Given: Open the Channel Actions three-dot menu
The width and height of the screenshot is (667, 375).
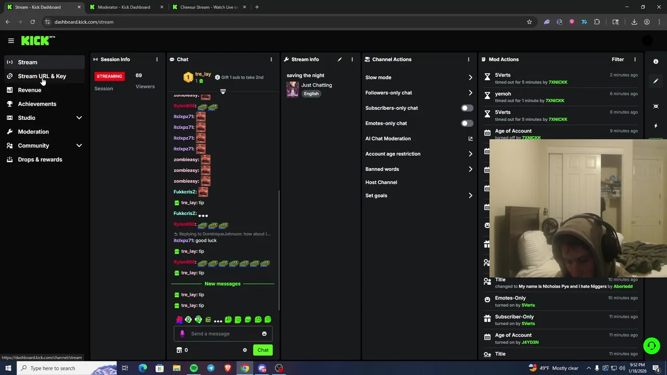Looking at the screenshot, I should click(468, 59).
